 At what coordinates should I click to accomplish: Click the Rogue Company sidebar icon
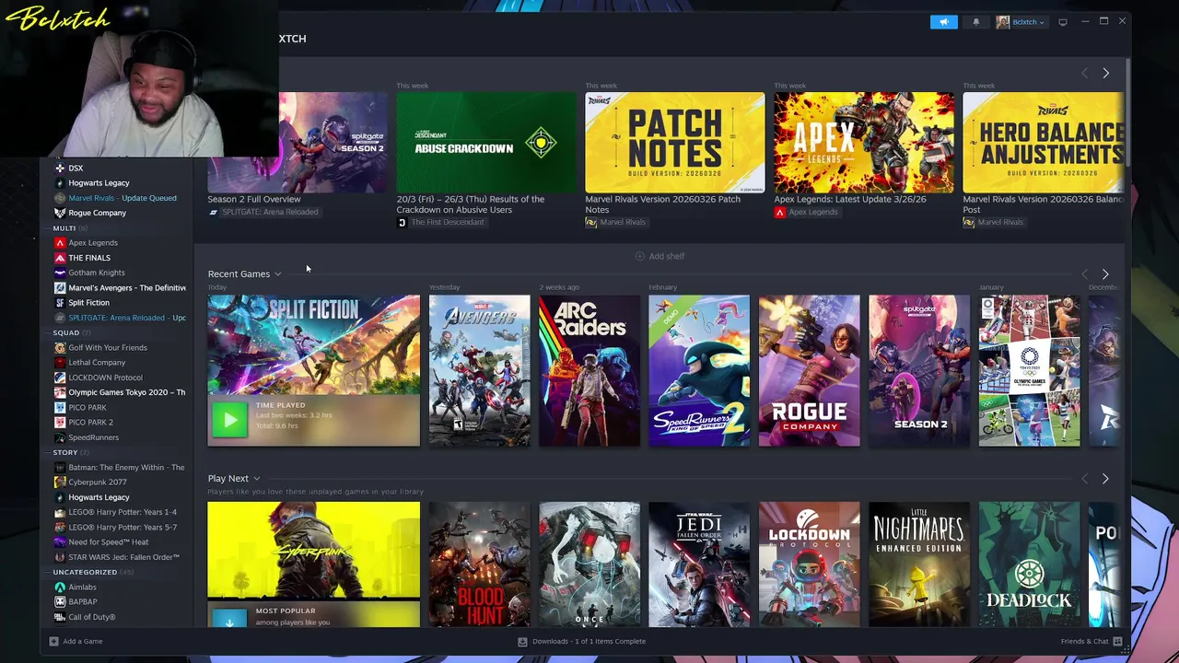60,213
